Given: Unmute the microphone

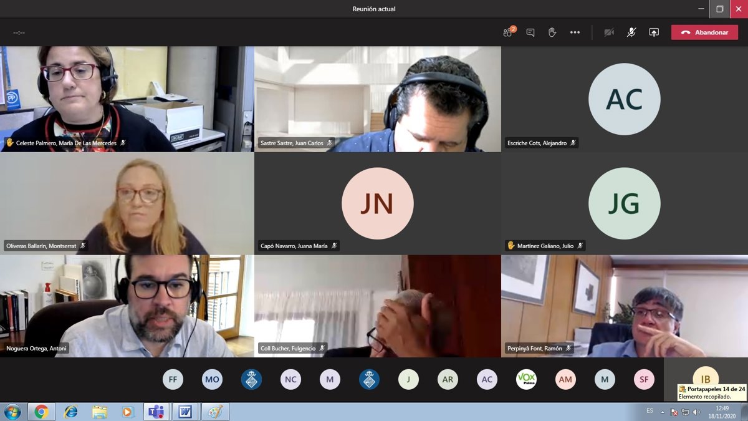Looking at the screenshot, I should coord(631,32).
